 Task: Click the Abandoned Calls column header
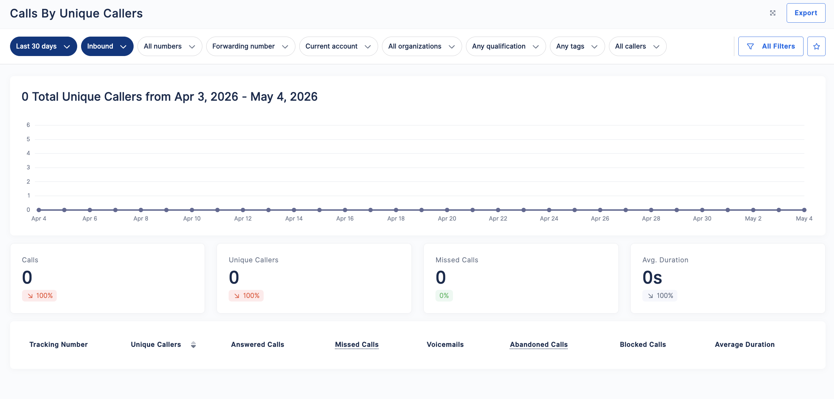[x=539, y=345]
